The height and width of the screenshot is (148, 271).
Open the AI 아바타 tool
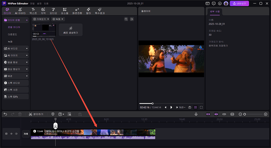coord(19,10)
